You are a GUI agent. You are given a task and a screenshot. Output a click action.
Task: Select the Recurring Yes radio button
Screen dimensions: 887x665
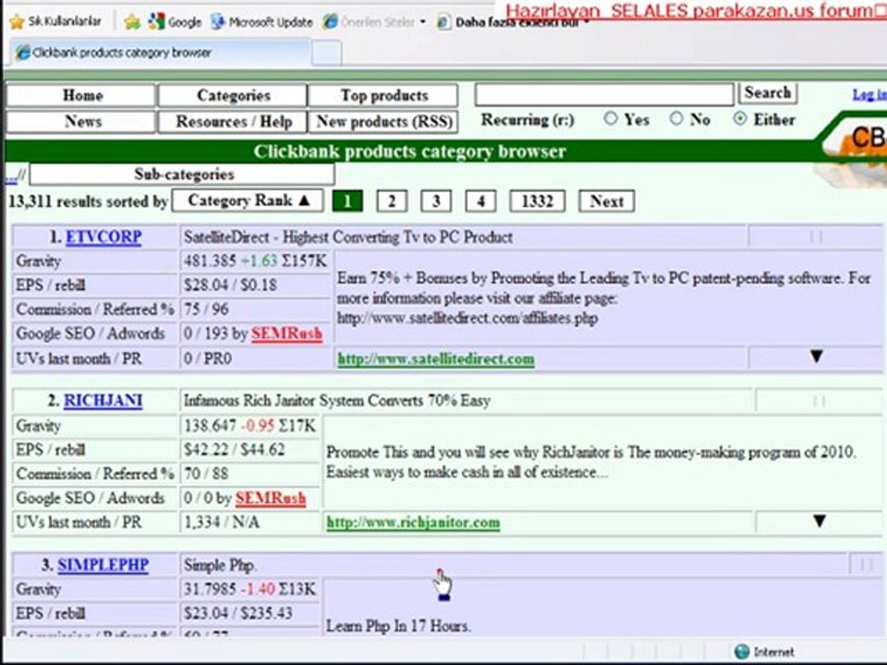click(611, 119)
